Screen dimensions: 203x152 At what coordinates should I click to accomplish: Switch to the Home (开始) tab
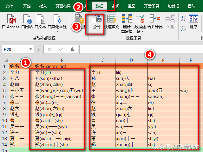tap(27, 6)
